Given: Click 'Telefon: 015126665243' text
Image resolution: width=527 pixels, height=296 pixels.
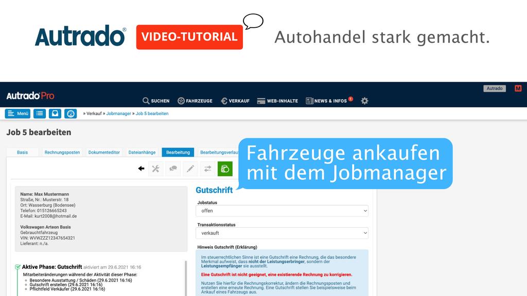Looking at the screenshot, I should (x=43, y=210).
